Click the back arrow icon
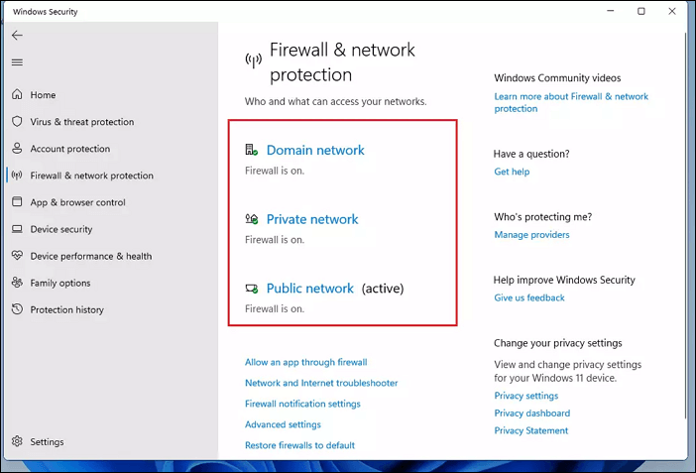 point(17,35)
